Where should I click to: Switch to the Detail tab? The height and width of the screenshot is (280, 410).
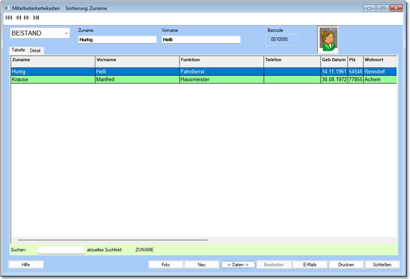pyautogui.click(x=35, y=51)
